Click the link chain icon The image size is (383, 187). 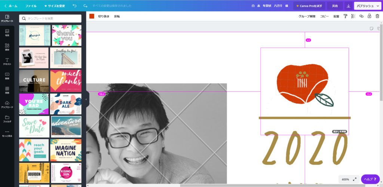(x=361, y=16)
